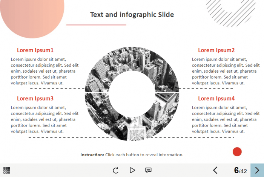This screenshot has height=177, width=264.
Task: Click the Lorem Ipsum2 heading
Action: [216, 50]
